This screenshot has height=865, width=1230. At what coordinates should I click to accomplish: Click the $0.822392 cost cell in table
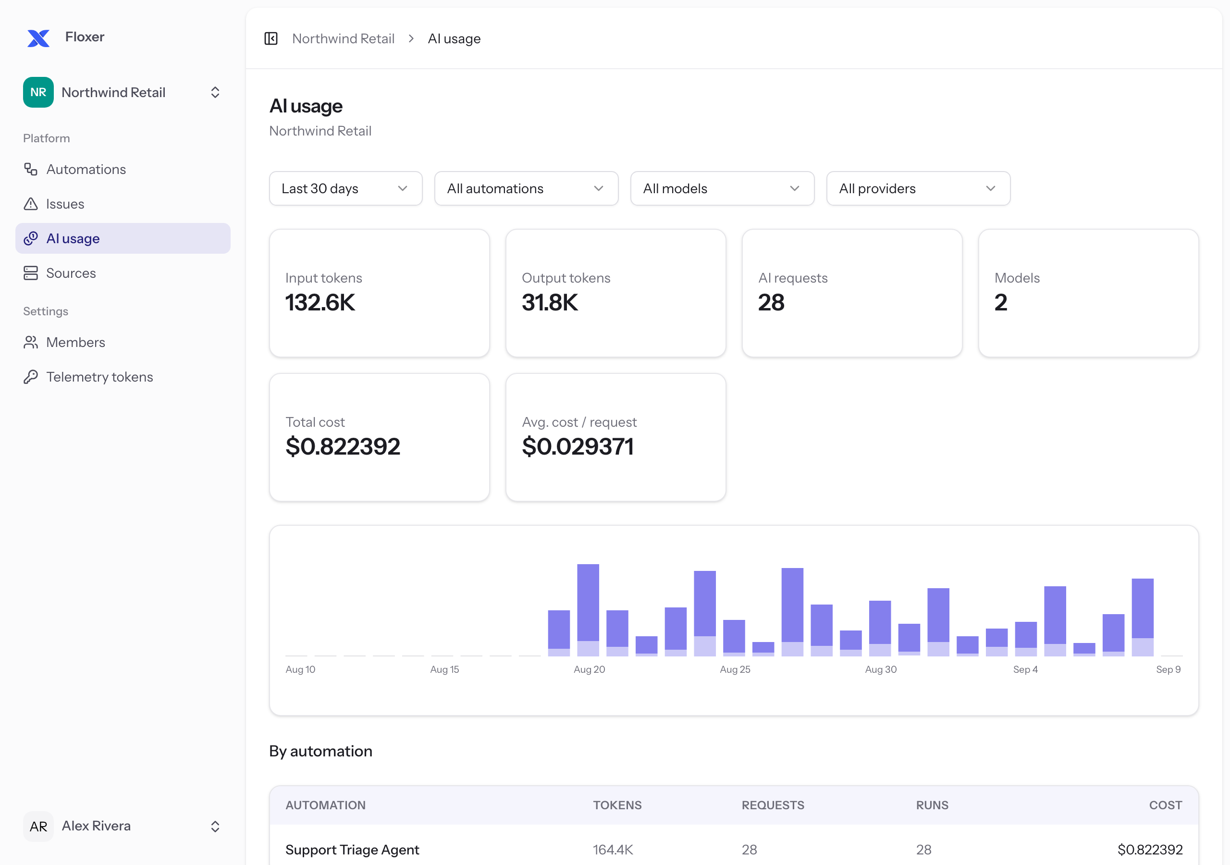pyautogui.click(x=1150, y=850)
